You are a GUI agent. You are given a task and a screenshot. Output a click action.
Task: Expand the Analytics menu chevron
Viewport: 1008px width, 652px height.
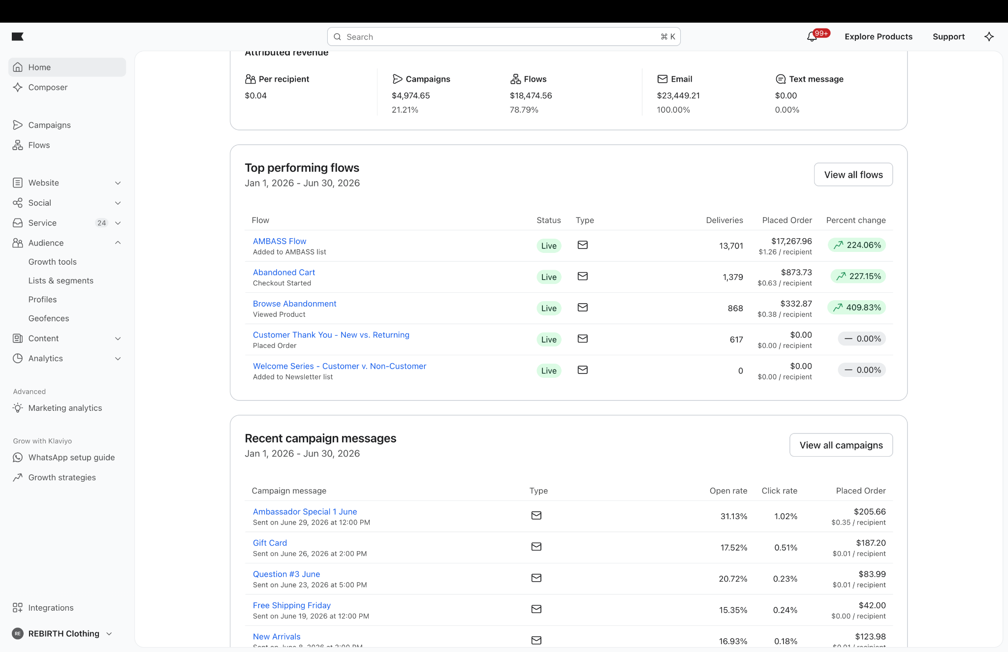pyautogui.click(x=118, y=359)
